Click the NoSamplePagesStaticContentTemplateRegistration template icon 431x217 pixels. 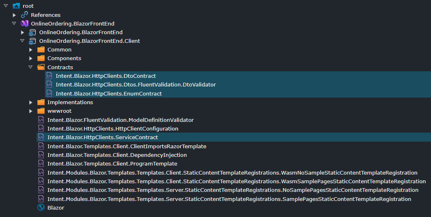pyautogui.click(x=41, y=190)
